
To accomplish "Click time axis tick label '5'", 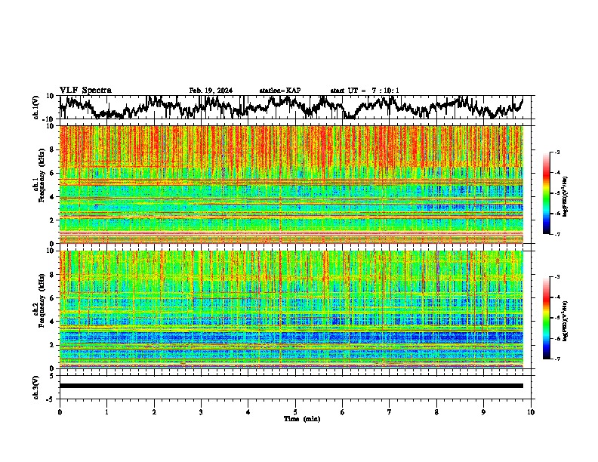I will (x=295, y=412).
